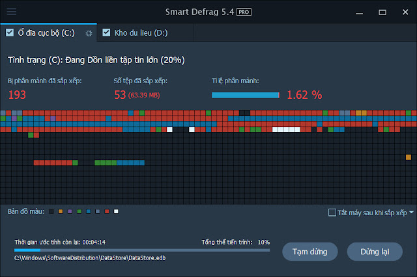
Task: Click the isolated orange block in disk map
Action: pos(409,157)
